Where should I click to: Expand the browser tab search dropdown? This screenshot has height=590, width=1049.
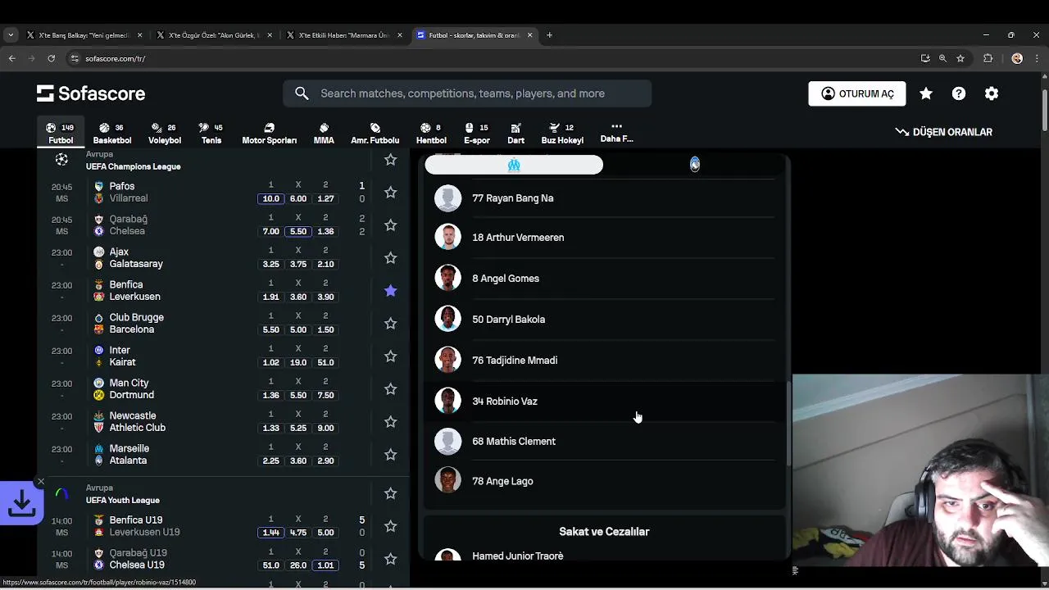click(11, 35)
